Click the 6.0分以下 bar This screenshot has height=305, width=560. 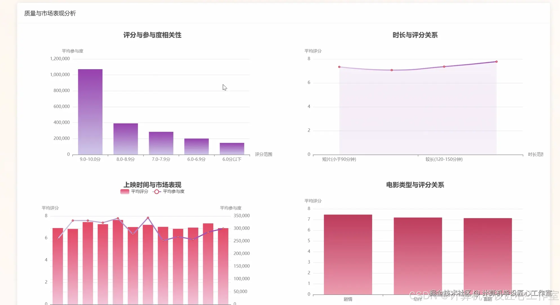point(232,149)
